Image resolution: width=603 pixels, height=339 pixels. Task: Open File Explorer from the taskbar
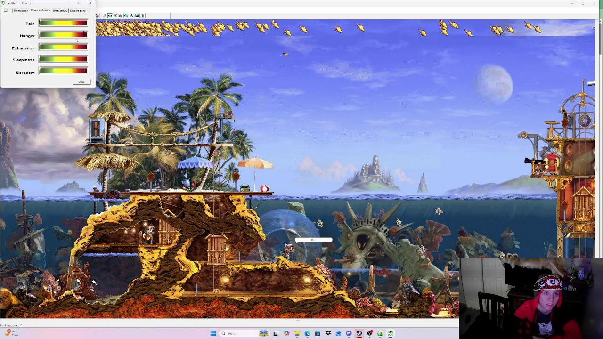tap(297, 333)
